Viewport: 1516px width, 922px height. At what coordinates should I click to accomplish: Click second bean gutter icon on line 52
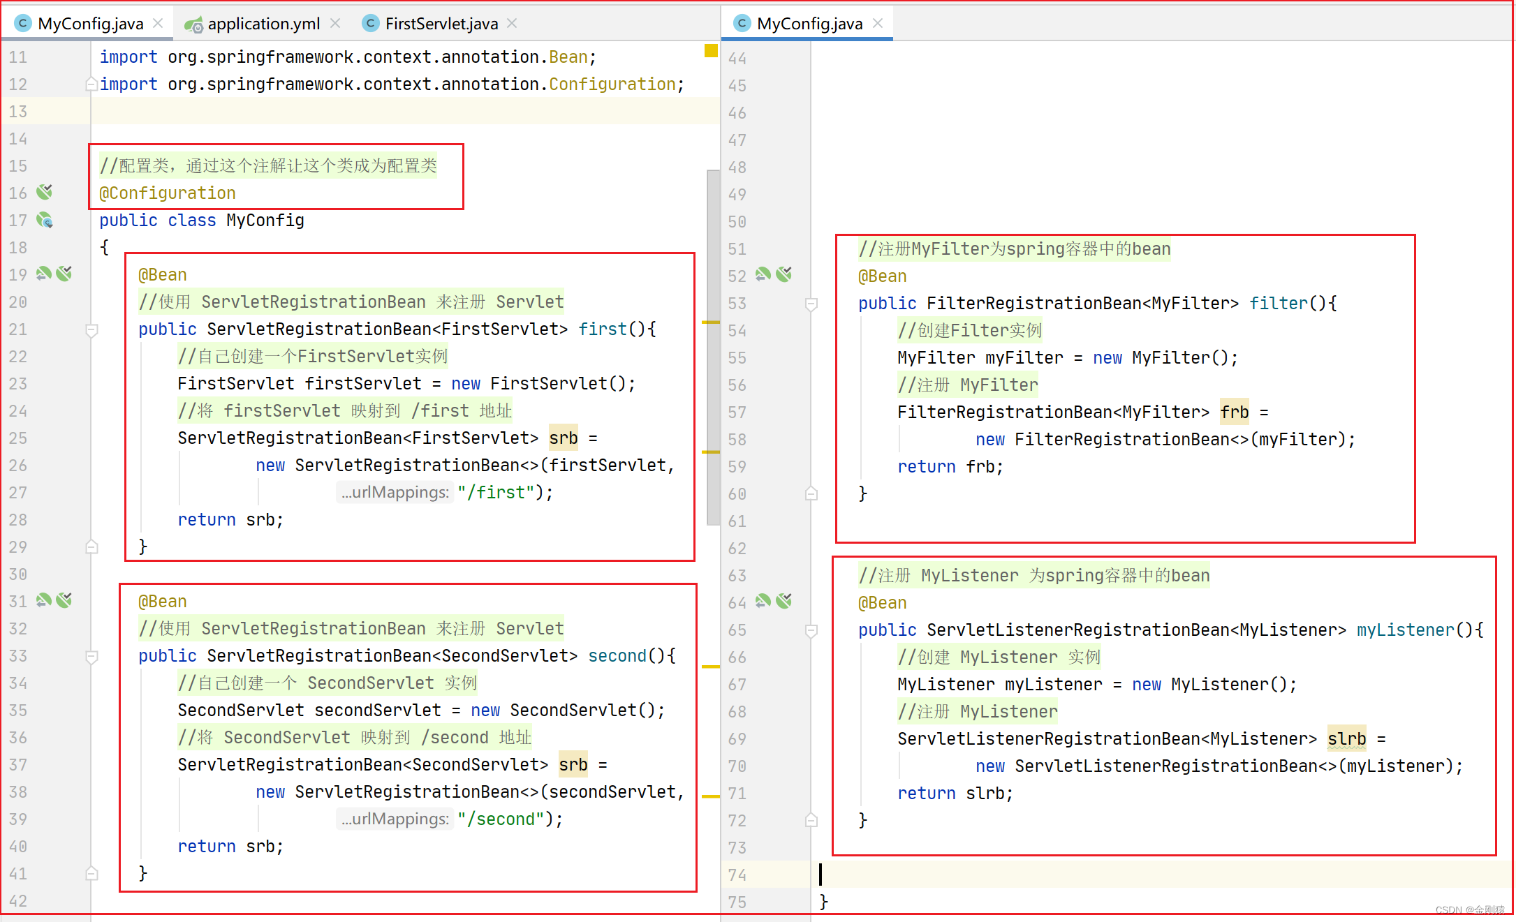(783, 274)
